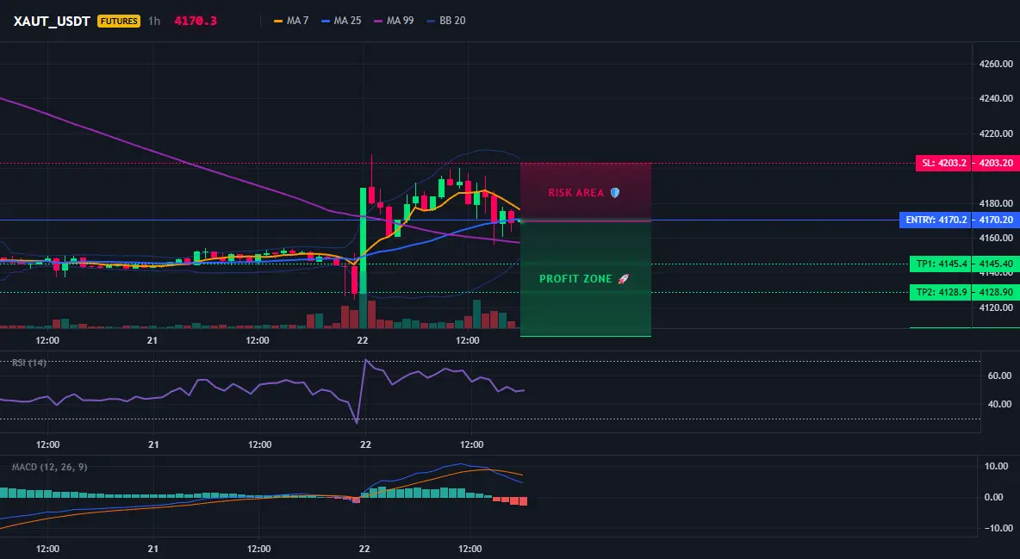Click the ENTRY: 4170.2 price label
Screen dimensions: 1020x559
pyautogui.click(x=936, y=220)
